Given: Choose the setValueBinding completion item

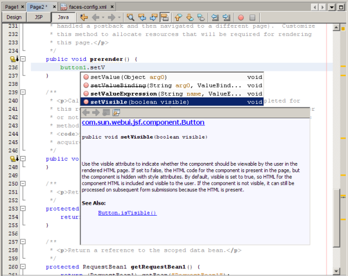Looking at the screenshot, I should click(x=172, y=85).
